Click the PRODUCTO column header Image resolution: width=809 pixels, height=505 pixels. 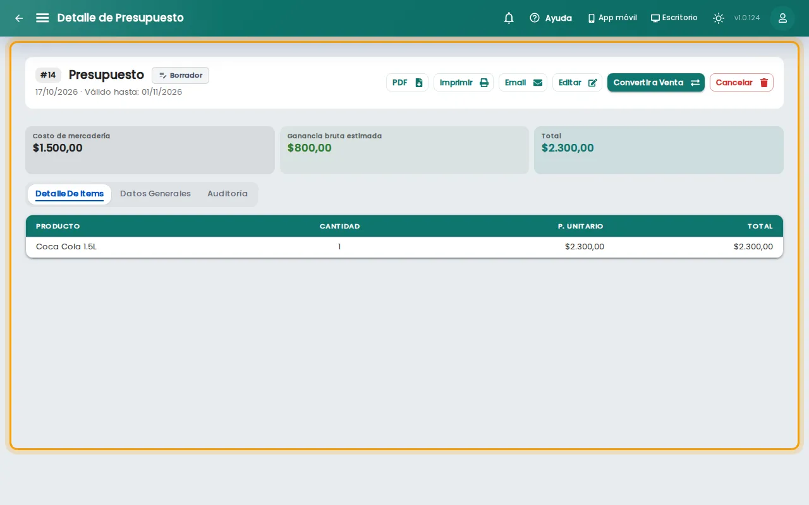click(58, 226)
